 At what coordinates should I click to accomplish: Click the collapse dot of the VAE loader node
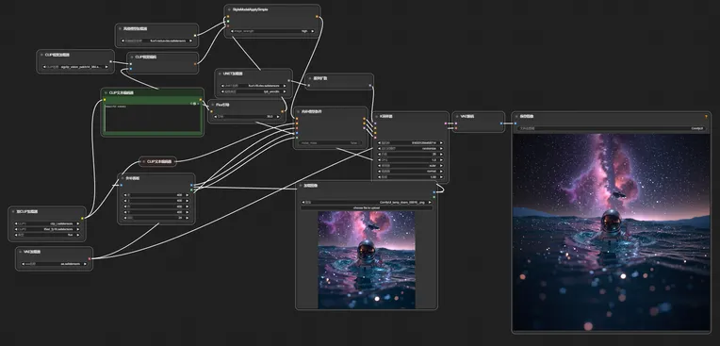coord(21,253)
